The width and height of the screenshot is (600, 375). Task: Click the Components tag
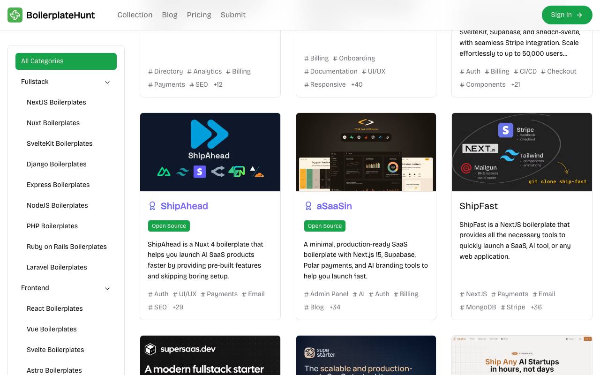point(482,84)
